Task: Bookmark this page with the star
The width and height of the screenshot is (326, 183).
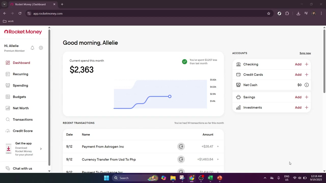Action: 268,13
